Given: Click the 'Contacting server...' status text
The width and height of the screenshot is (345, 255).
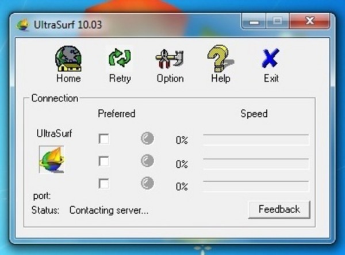Looking at the screenshot, I should (109, 210).
